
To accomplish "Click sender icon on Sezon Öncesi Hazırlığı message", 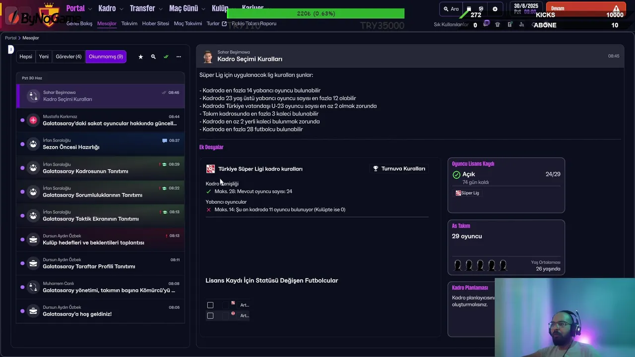I will click(33, 144).
